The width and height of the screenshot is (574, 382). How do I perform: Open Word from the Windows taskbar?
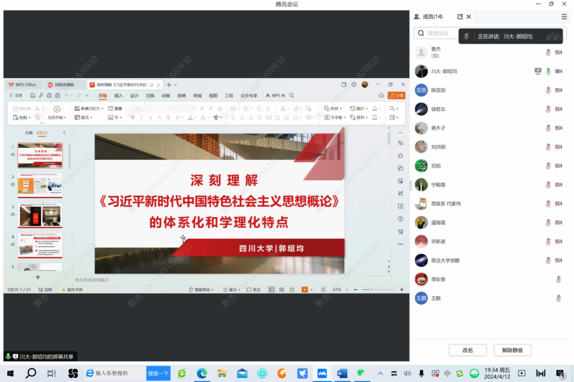[x=341, y=373]
